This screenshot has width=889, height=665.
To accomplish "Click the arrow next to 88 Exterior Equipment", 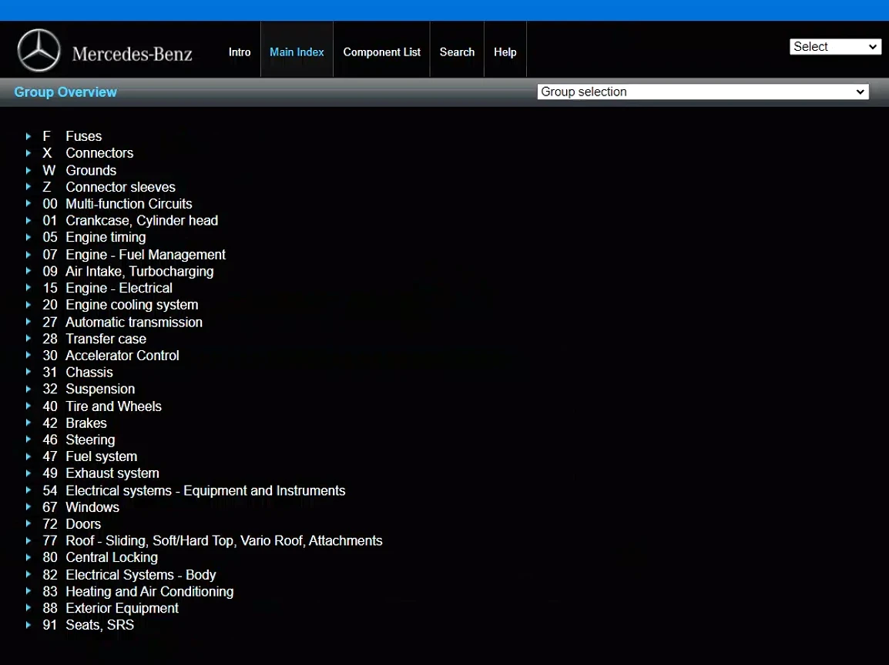I will [29, 608].
